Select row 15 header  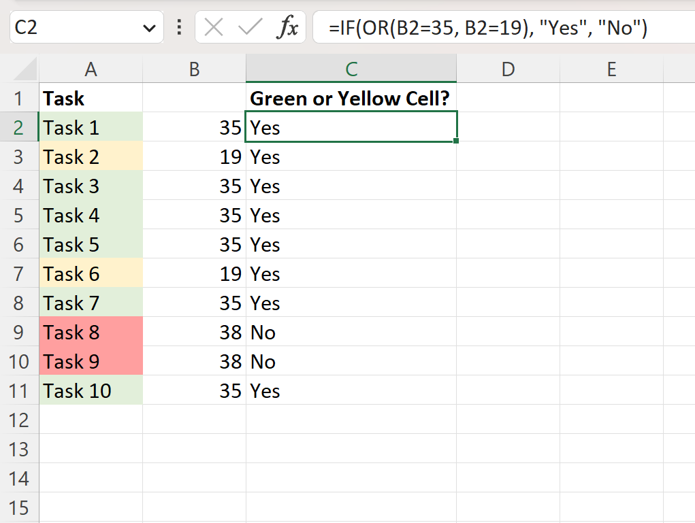point(19,507)
